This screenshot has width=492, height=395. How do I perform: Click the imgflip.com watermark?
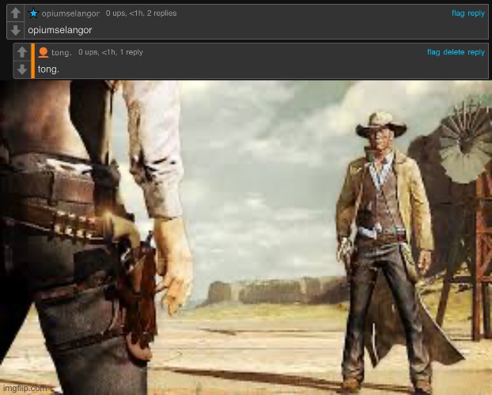pyautogui.click(x=24, y=388)
